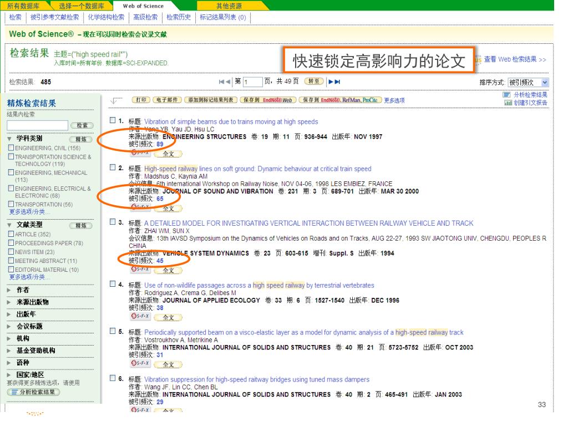Tick NEWS ITEM (23) document type
Viewport: 568px width, 426px height.
click(x=11, y=252)
